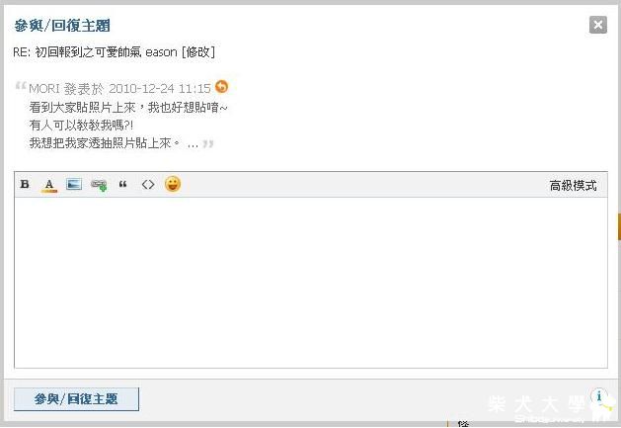
Task: Click the RE: 初回報到之可愛帥氣 eason subject text
Action: [95, 52]
